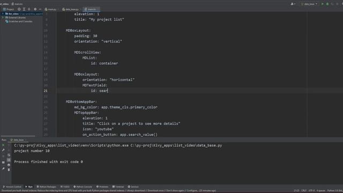Click the 'id: container' line
343x193 pixels.
pyautogui.click(x=105, y=63)
